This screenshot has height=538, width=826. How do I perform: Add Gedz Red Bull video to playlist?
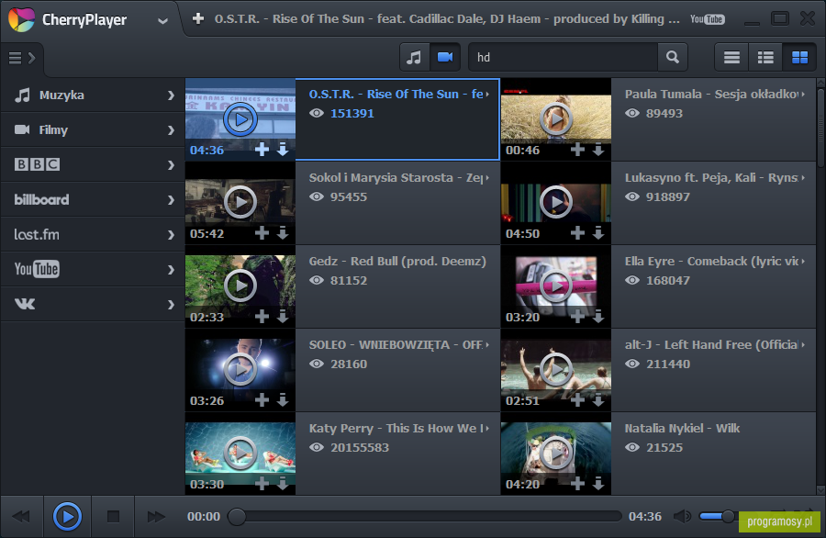point(262,316)
